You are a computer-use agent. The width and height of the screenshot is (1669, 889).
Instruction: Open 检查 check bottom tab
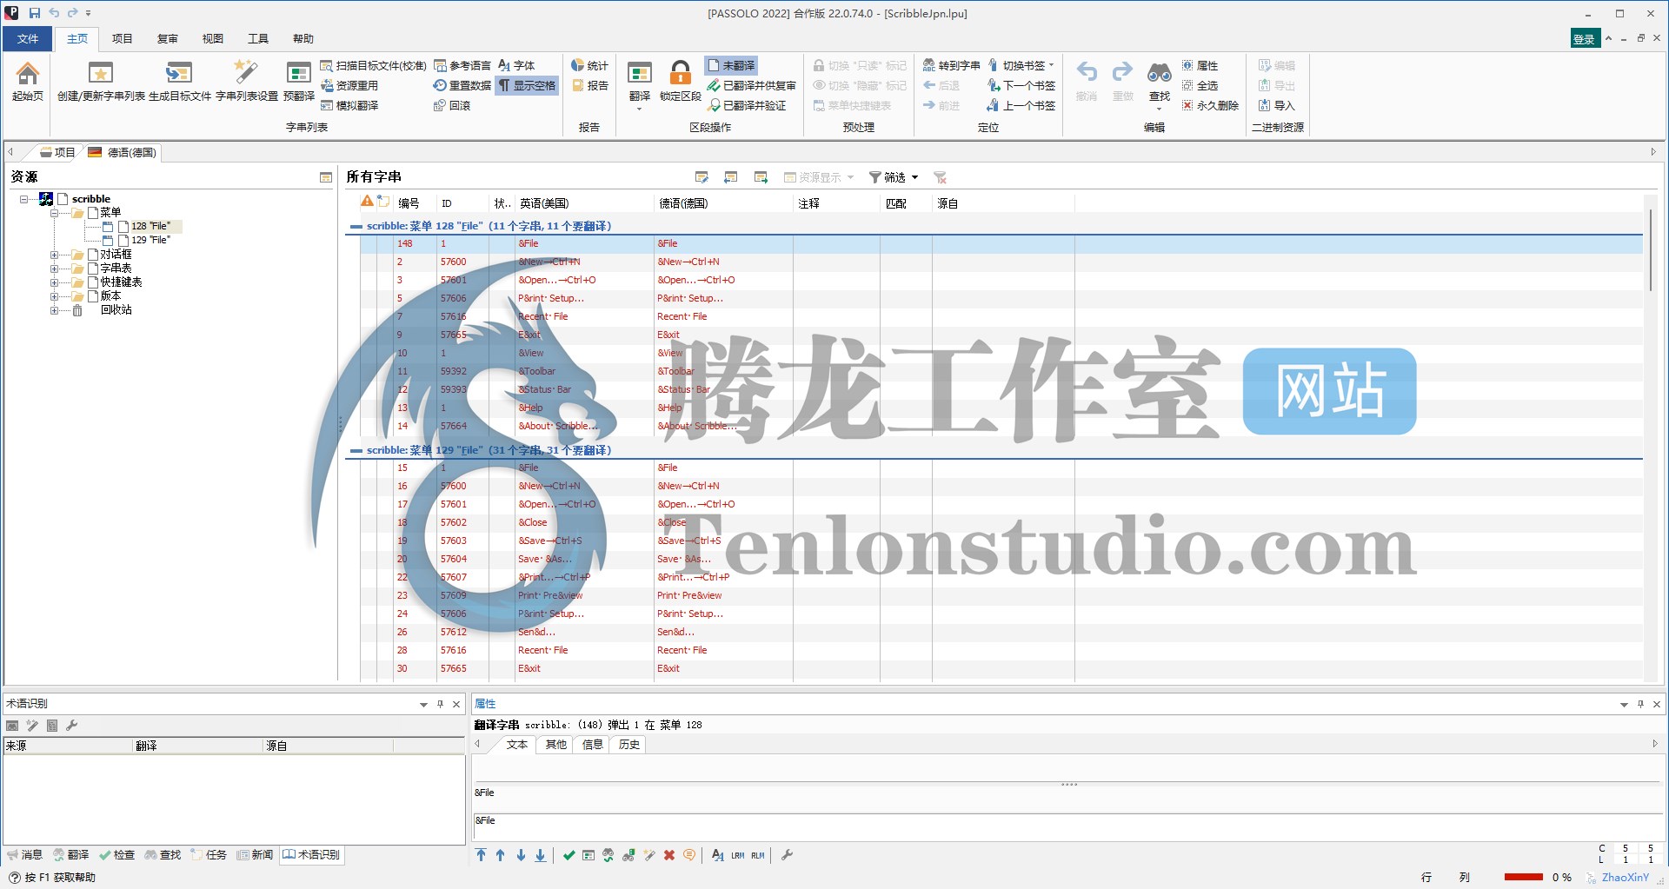pyautogui.click(x=117, y=855)
